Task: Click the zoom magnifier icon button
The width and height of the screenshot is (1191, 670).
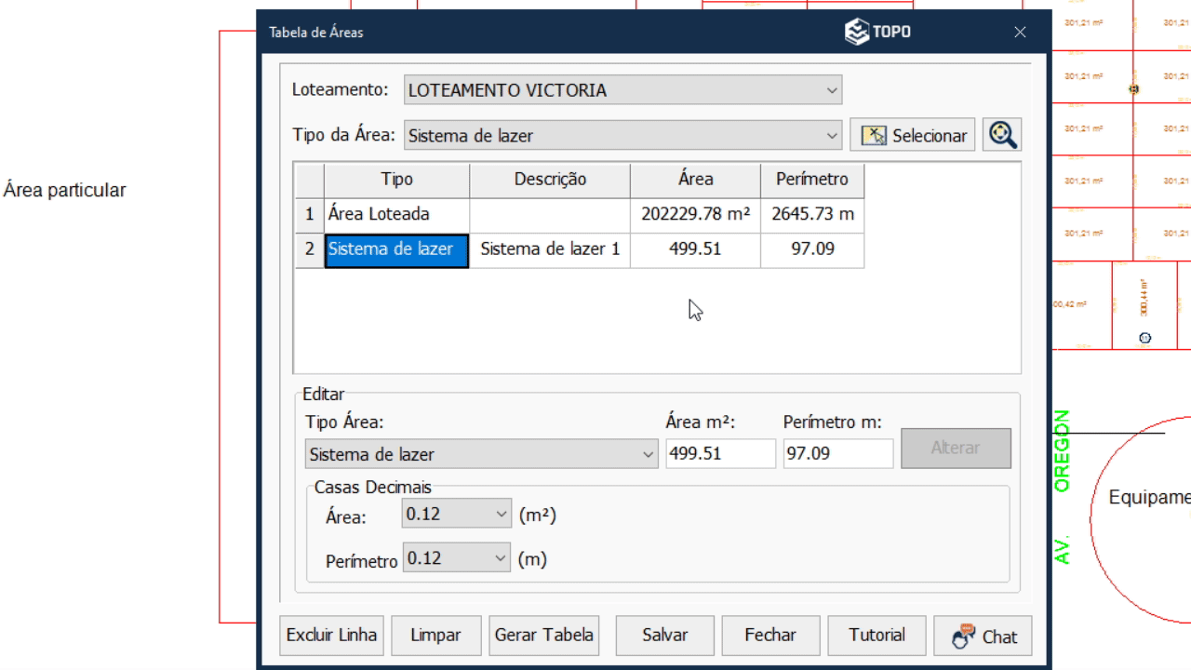Action: tap(1002, 135)
